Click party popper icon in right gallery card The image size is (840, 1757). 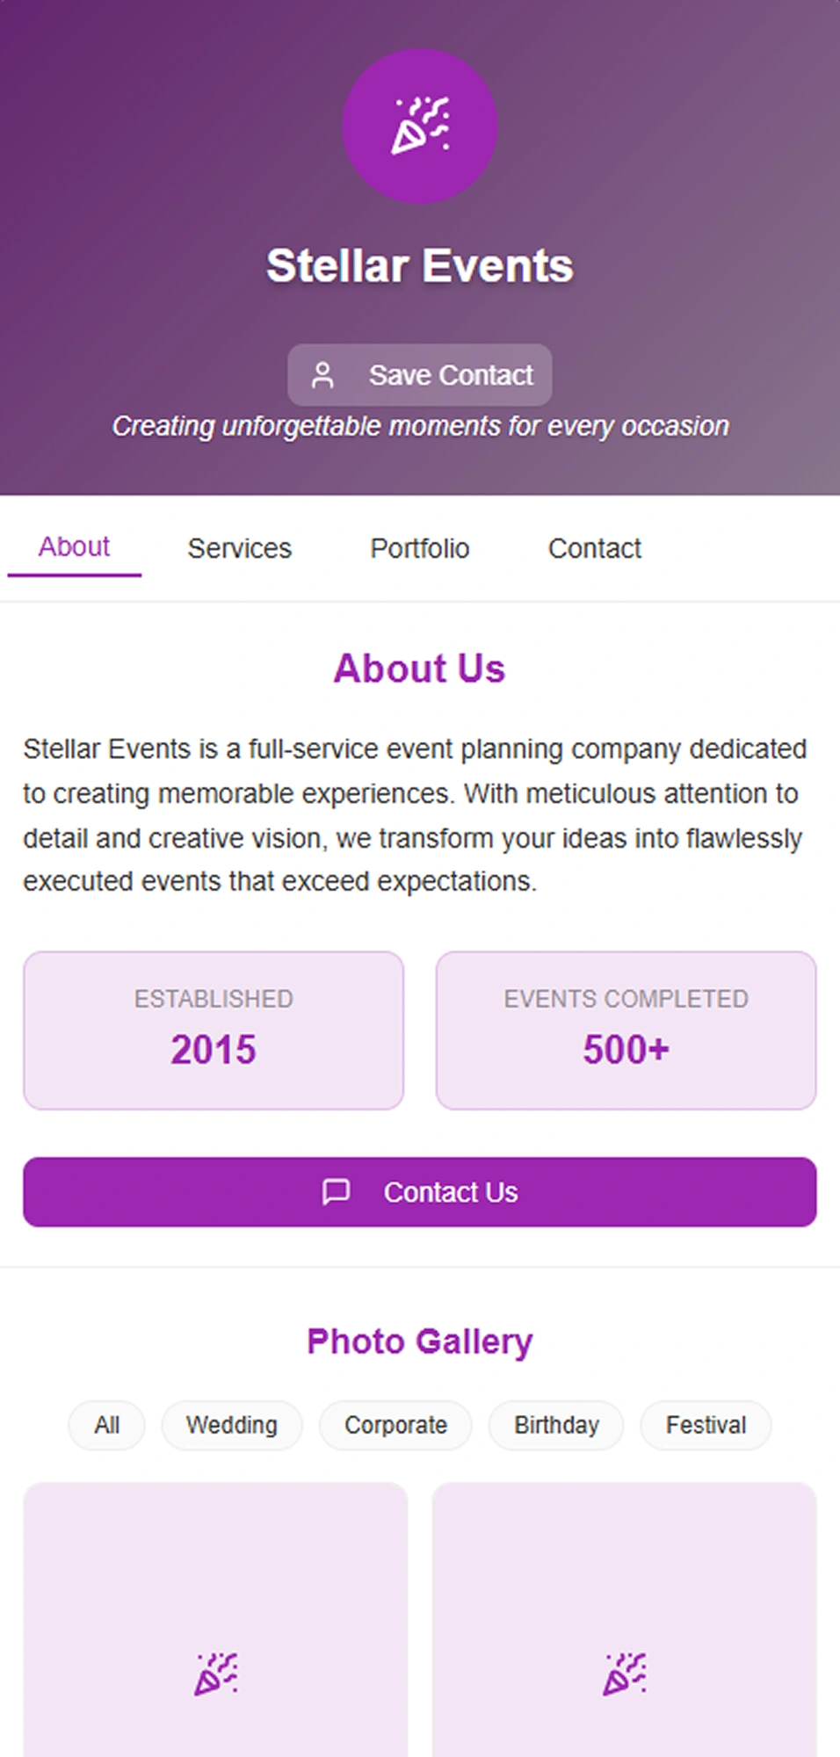pos(625,1674)
